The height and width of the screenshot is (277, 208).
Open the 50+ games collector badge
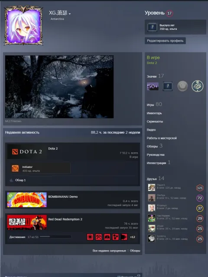click(x=153, y=87)
